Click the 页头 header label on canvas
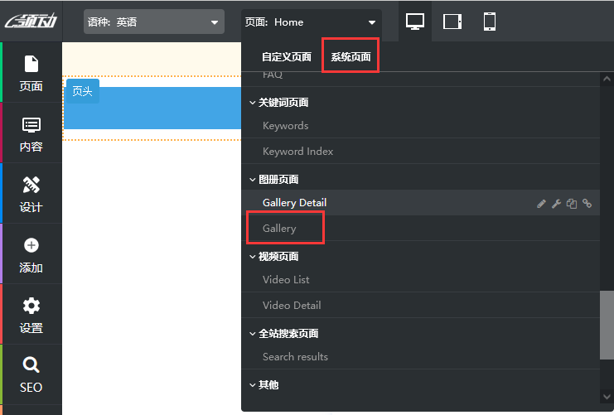Screen dimensions: 614x415 point(82,91)
